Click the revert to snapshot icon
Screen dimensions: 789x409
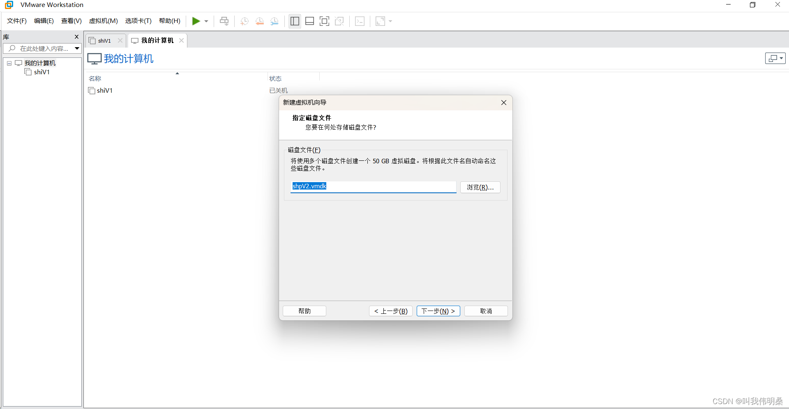pos(260,21)
